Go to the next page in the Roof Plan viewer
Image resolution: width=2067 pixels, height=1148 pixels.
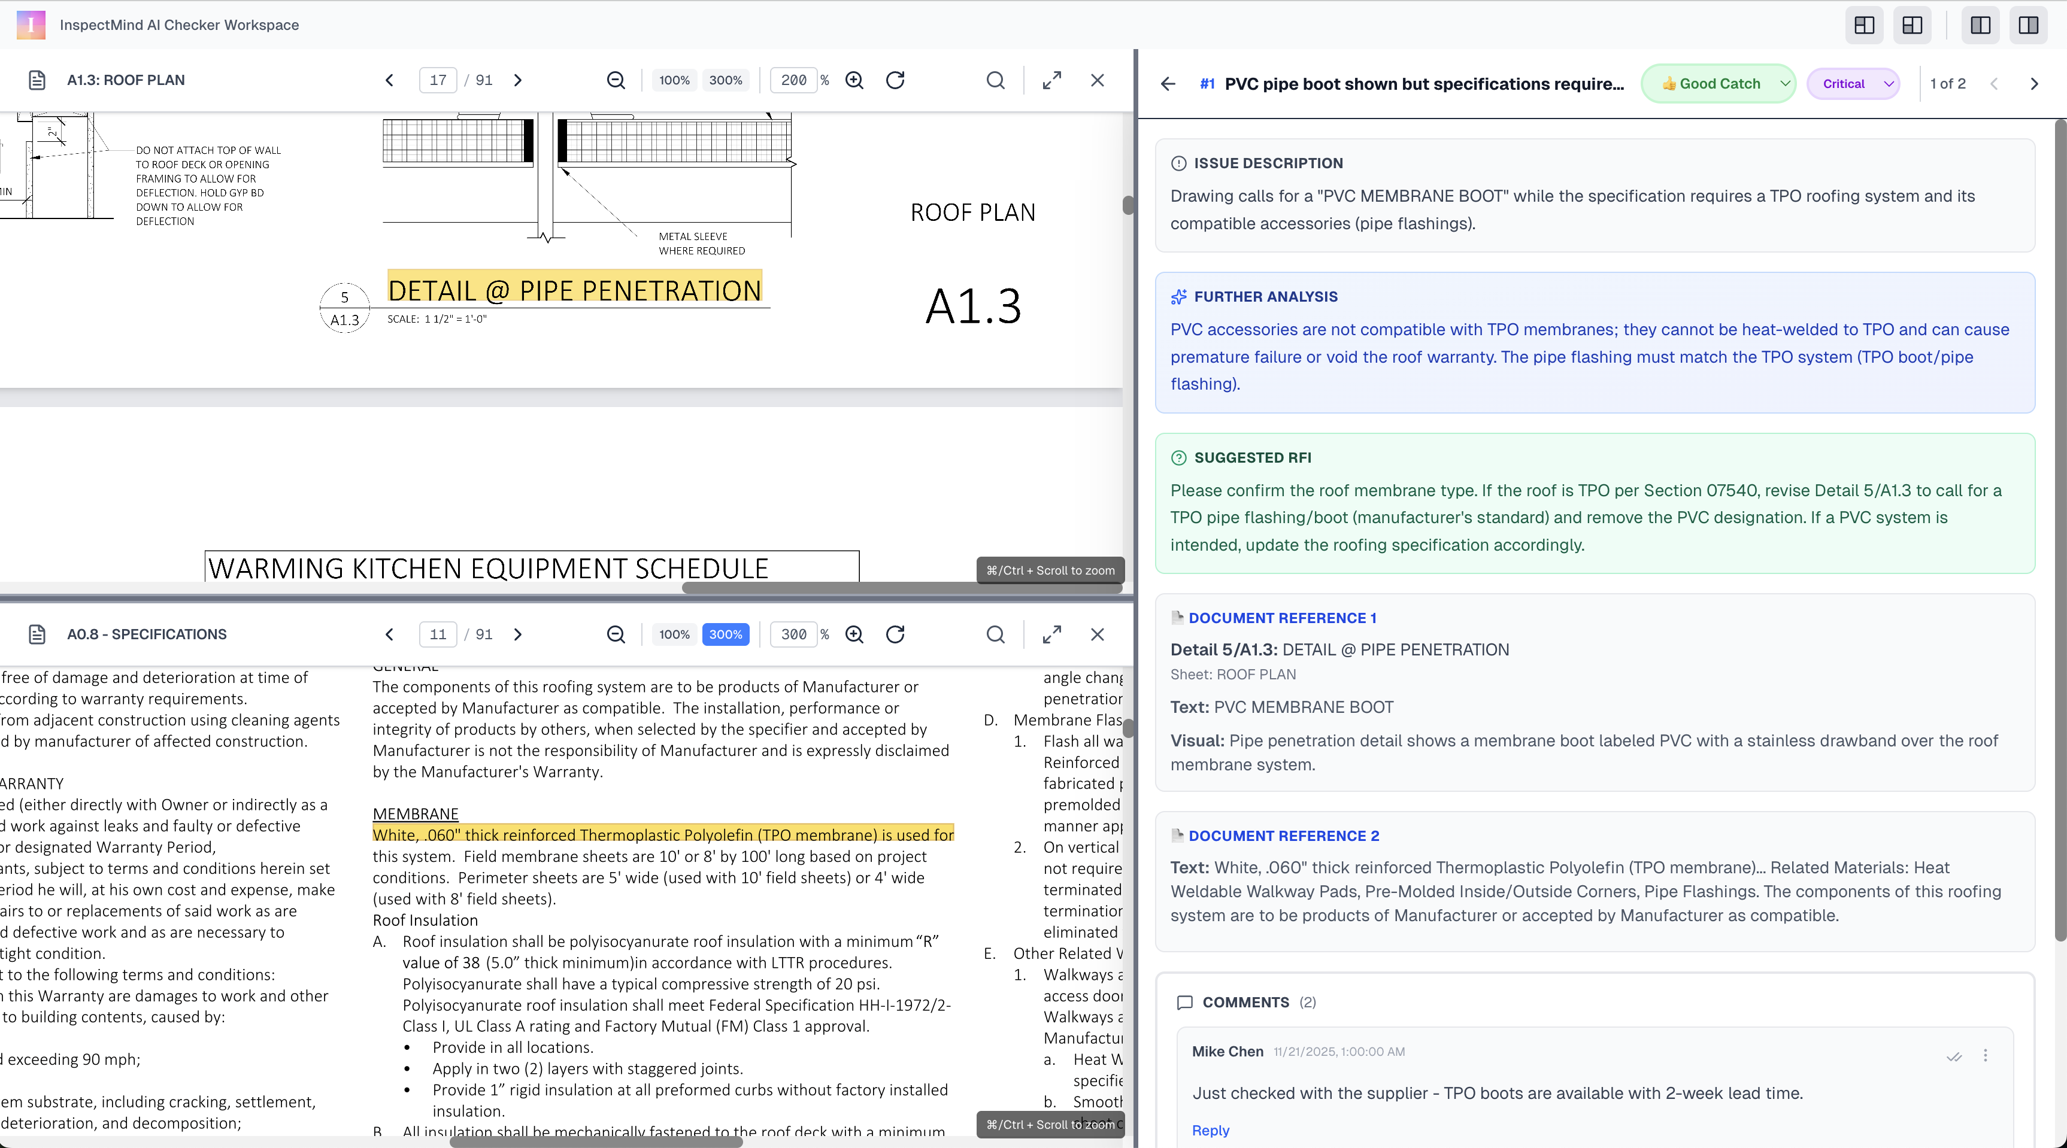pos(517,80)
